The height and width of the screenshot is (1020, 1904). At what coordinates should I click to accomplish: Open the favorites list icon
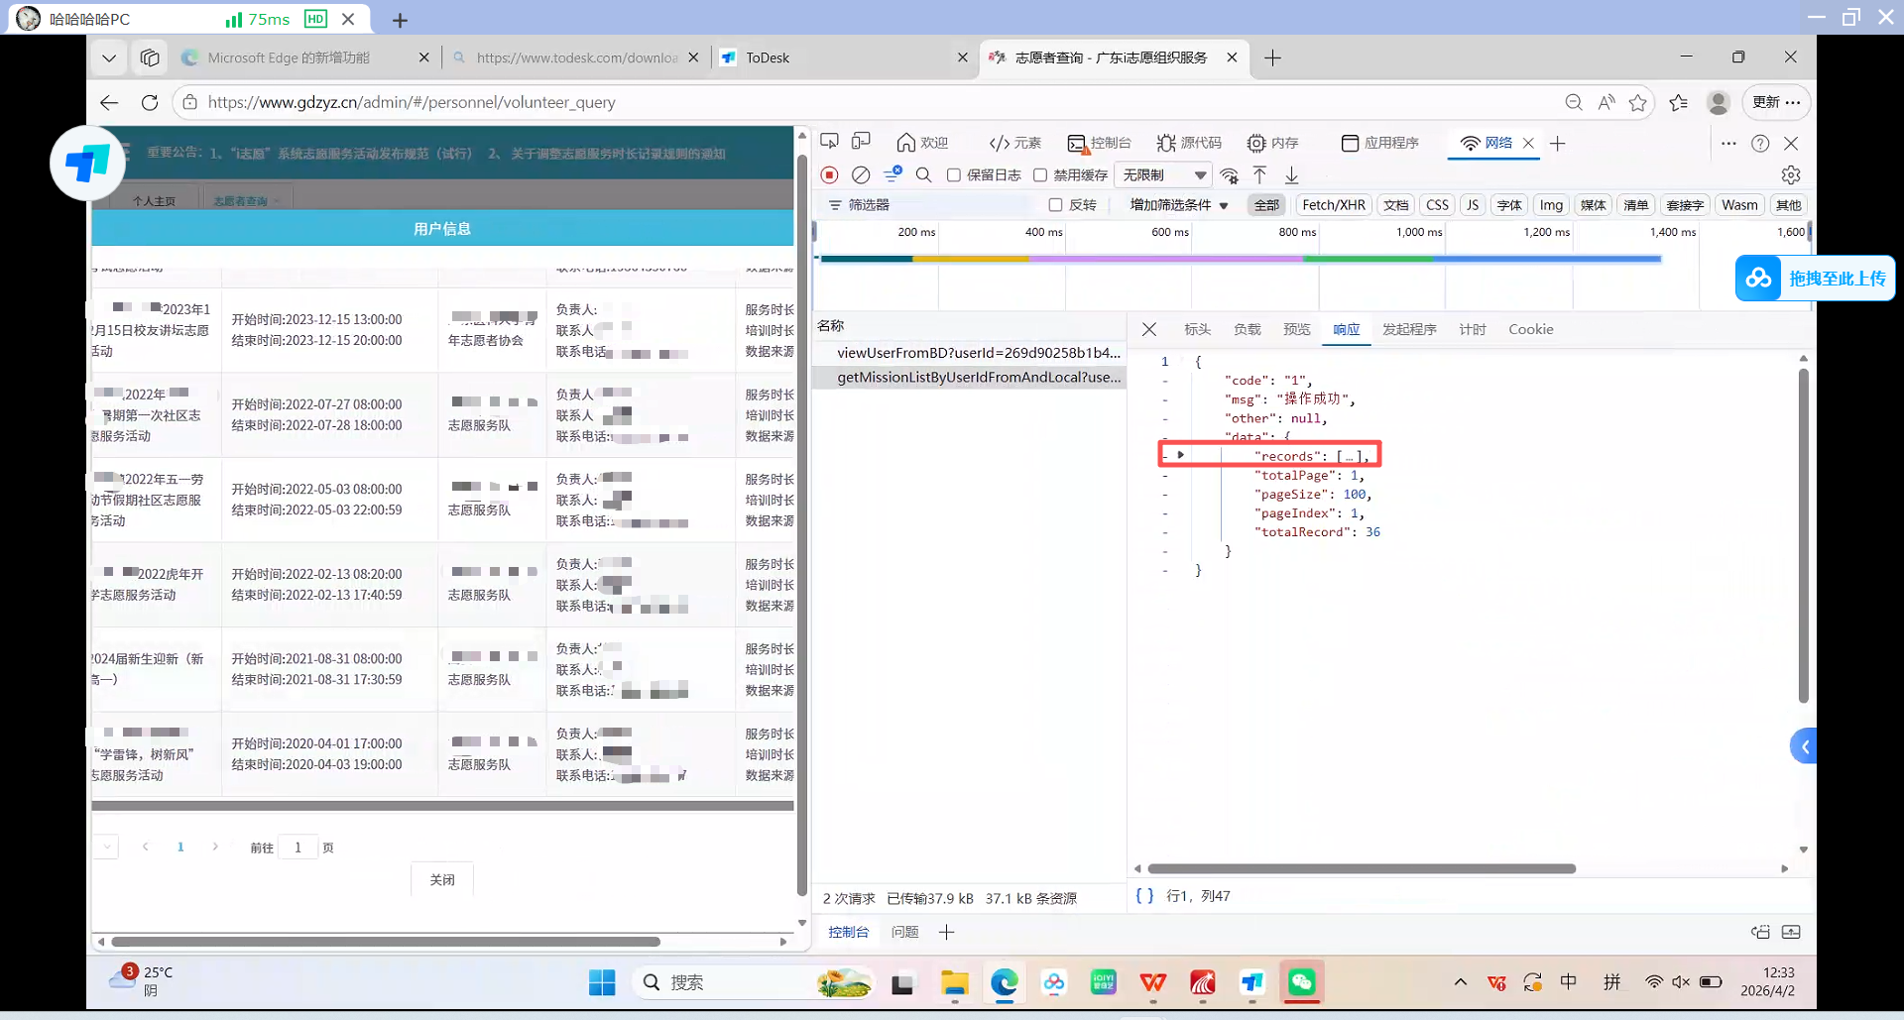click(x=1678, y=102)
